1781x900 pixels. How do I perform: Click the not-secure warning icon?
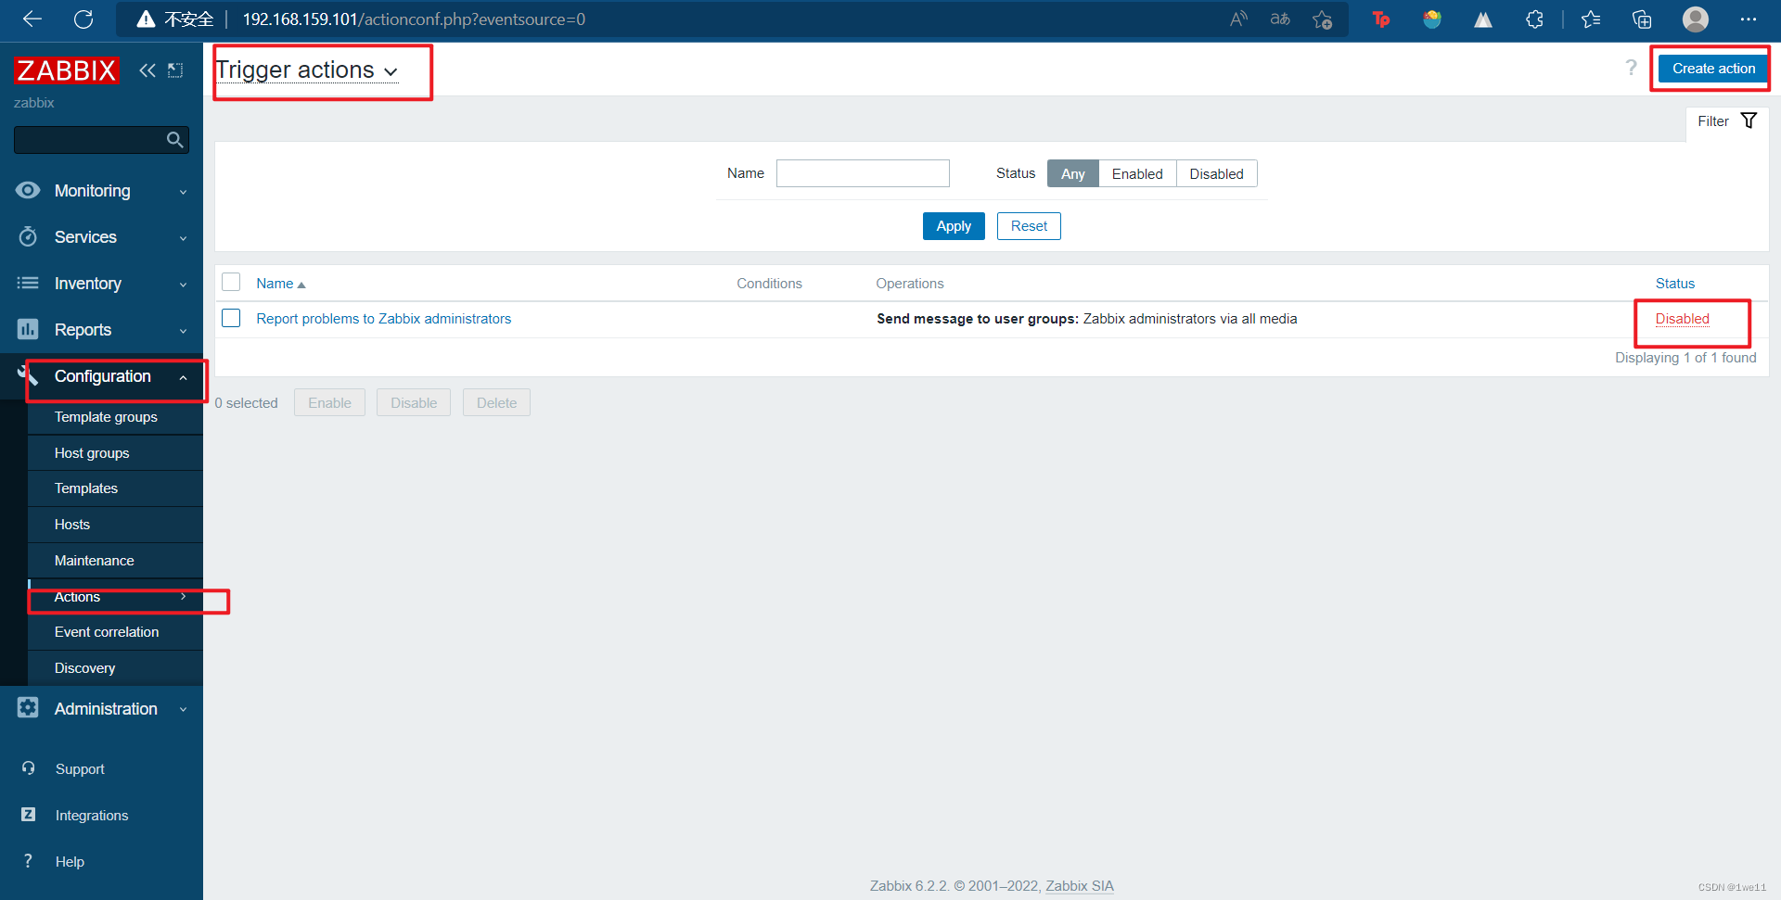146,19
